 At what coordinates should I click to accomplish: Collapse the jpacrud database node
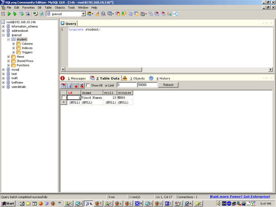[x=4, y=35]
